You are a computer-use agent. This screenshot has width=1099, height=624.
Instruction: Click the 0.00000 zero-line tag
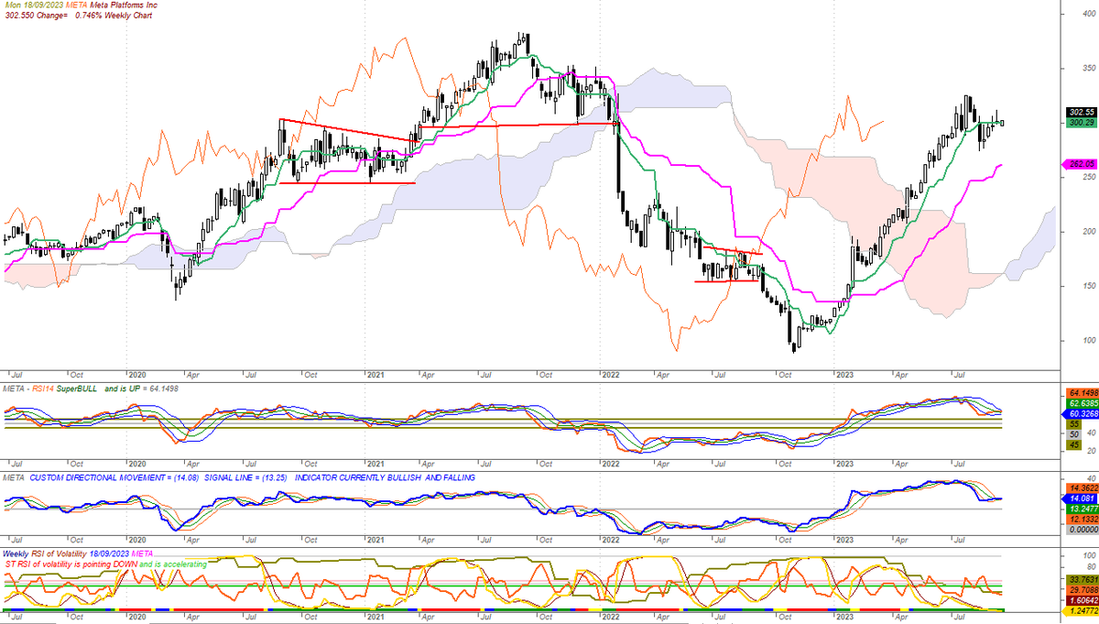point(1083,529)
